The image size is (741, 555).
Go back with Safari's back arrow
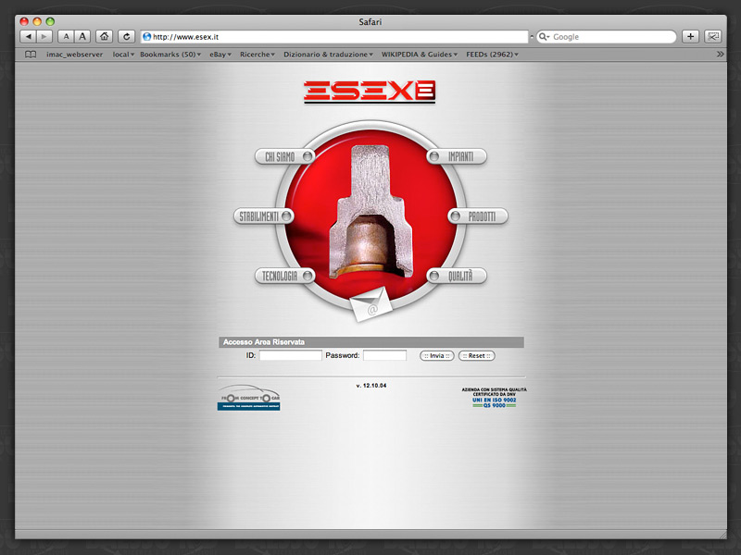(29, 36)
